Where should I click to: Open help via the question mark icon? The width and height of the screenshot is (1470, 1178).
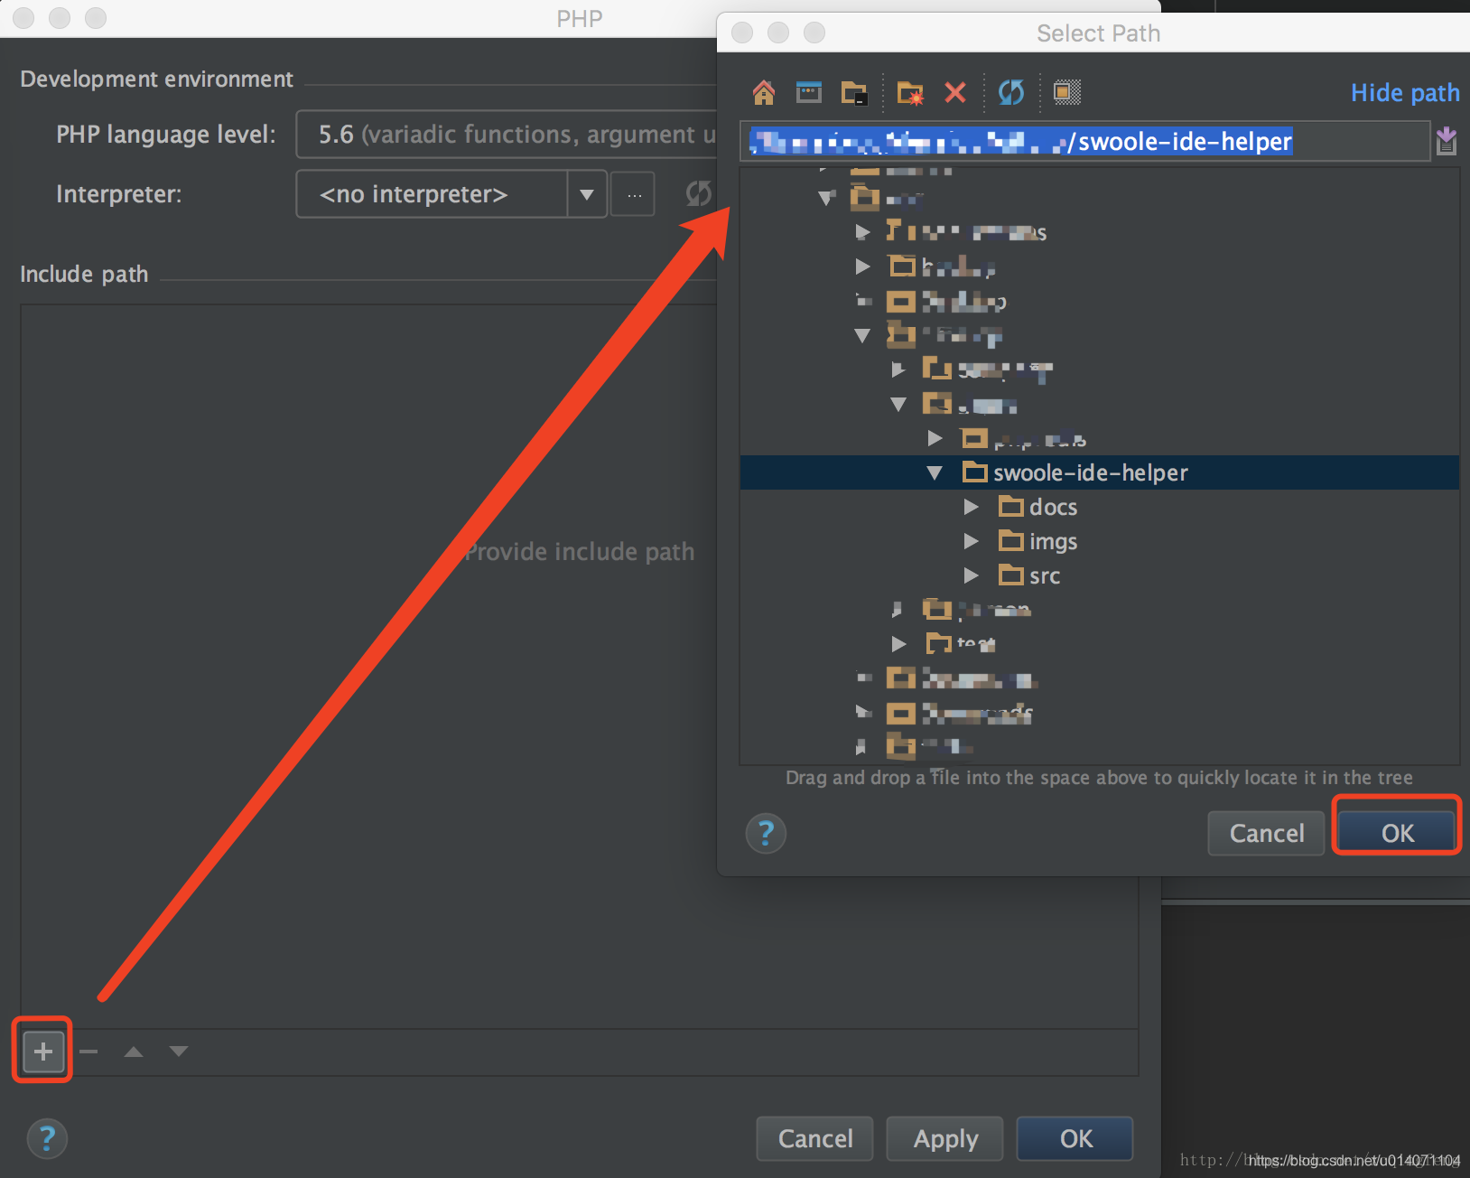click(x=766, y=833)
